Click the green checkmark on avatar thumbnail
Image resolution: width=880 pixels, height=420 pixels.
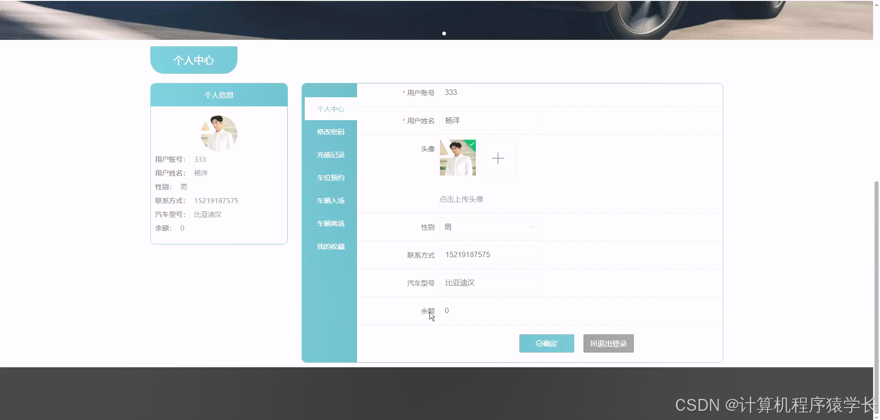pos(472,144)
